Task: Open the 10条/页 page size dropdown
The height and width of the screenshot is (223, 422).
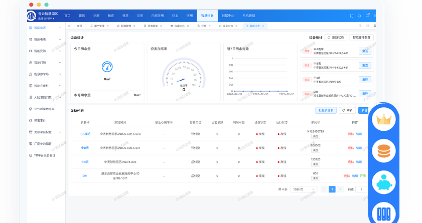Action: (304, 189)
